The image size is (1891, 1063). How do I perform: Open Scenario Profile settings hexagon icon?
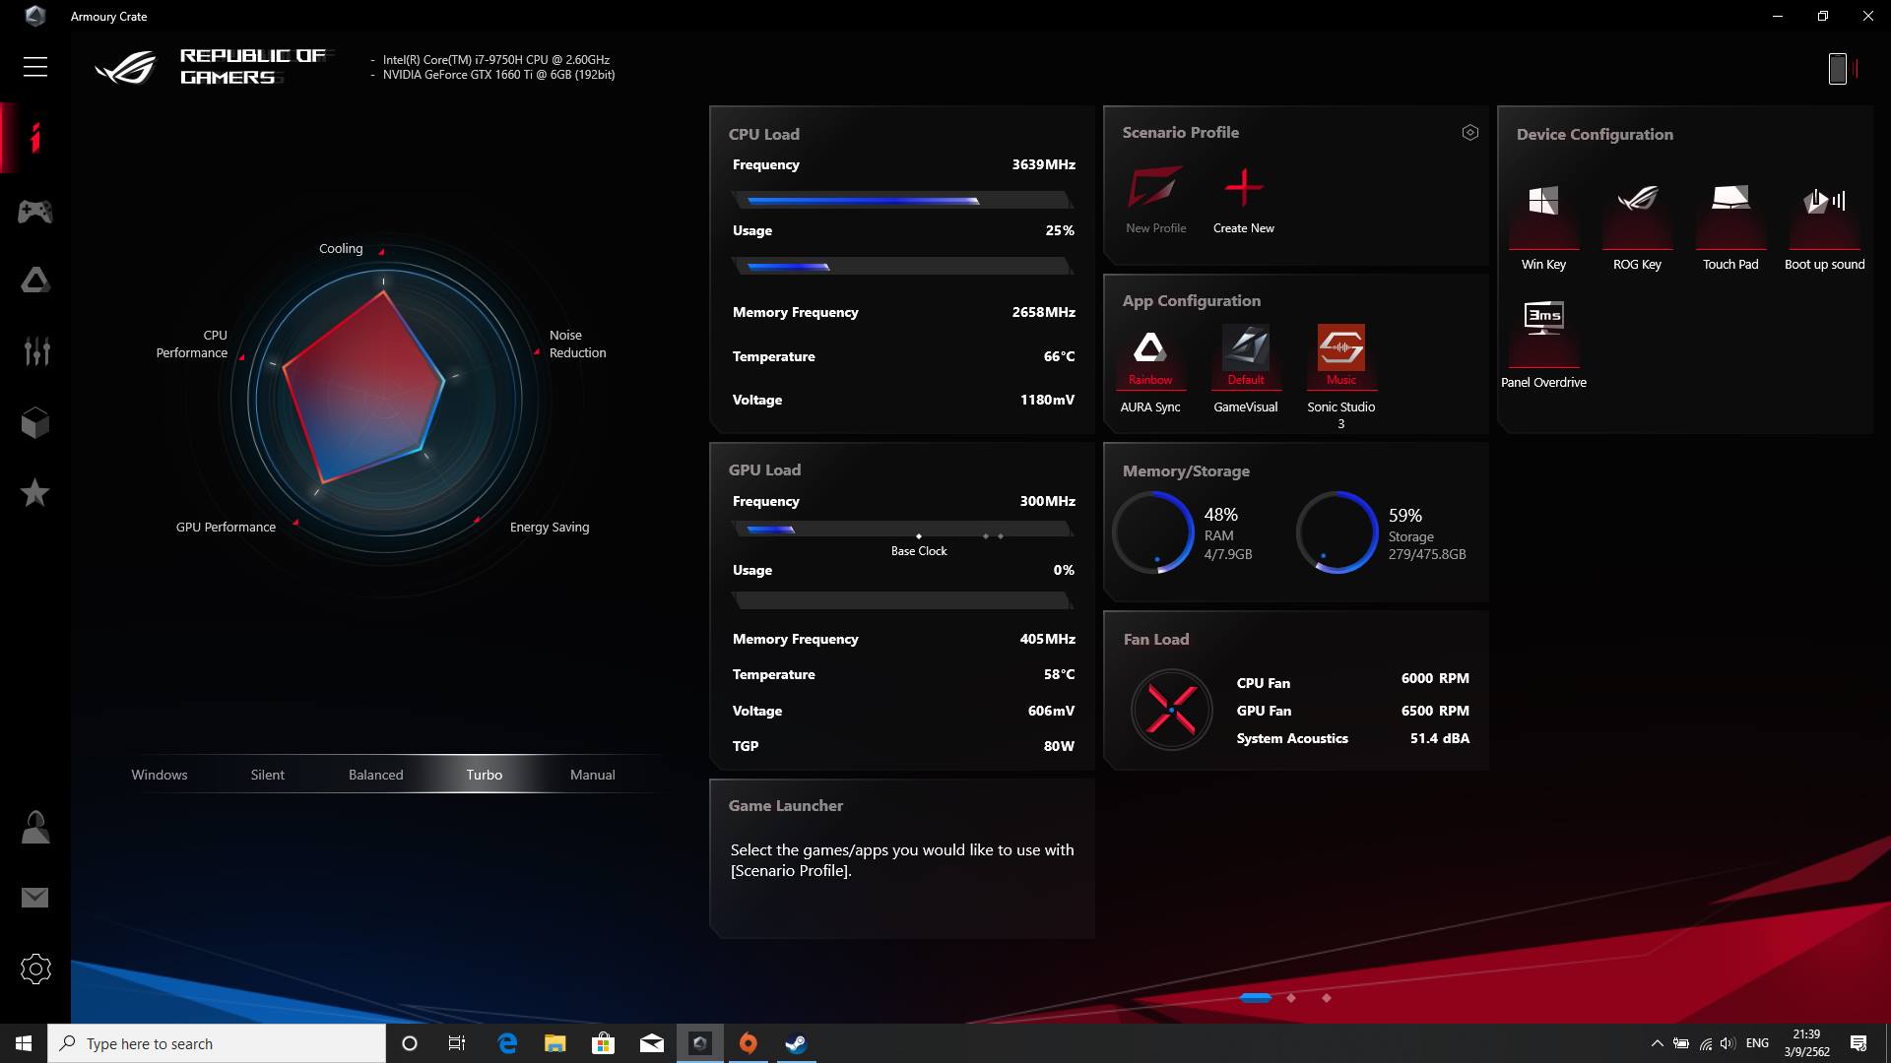[x=1470, y=132]
